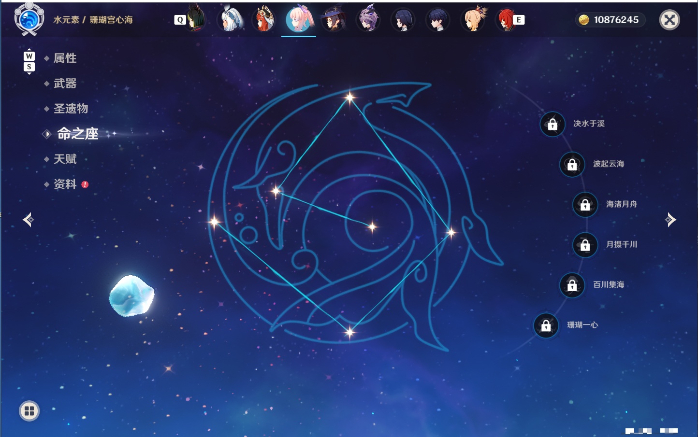698x437 pixels.
Task: Select the dark-haired avatar beside the blonde one
Action: pyautogui.click(x=437, y=19)
